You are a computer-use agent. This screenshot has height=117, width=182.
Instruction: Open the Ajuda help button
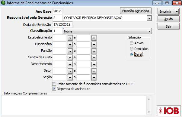[168, 19]
